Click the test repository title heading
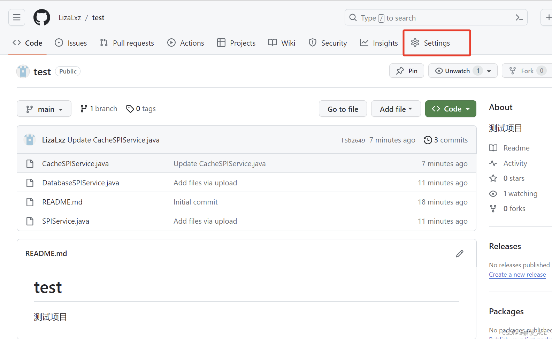This screenshot has height=339, width=552. click(42, 72)
